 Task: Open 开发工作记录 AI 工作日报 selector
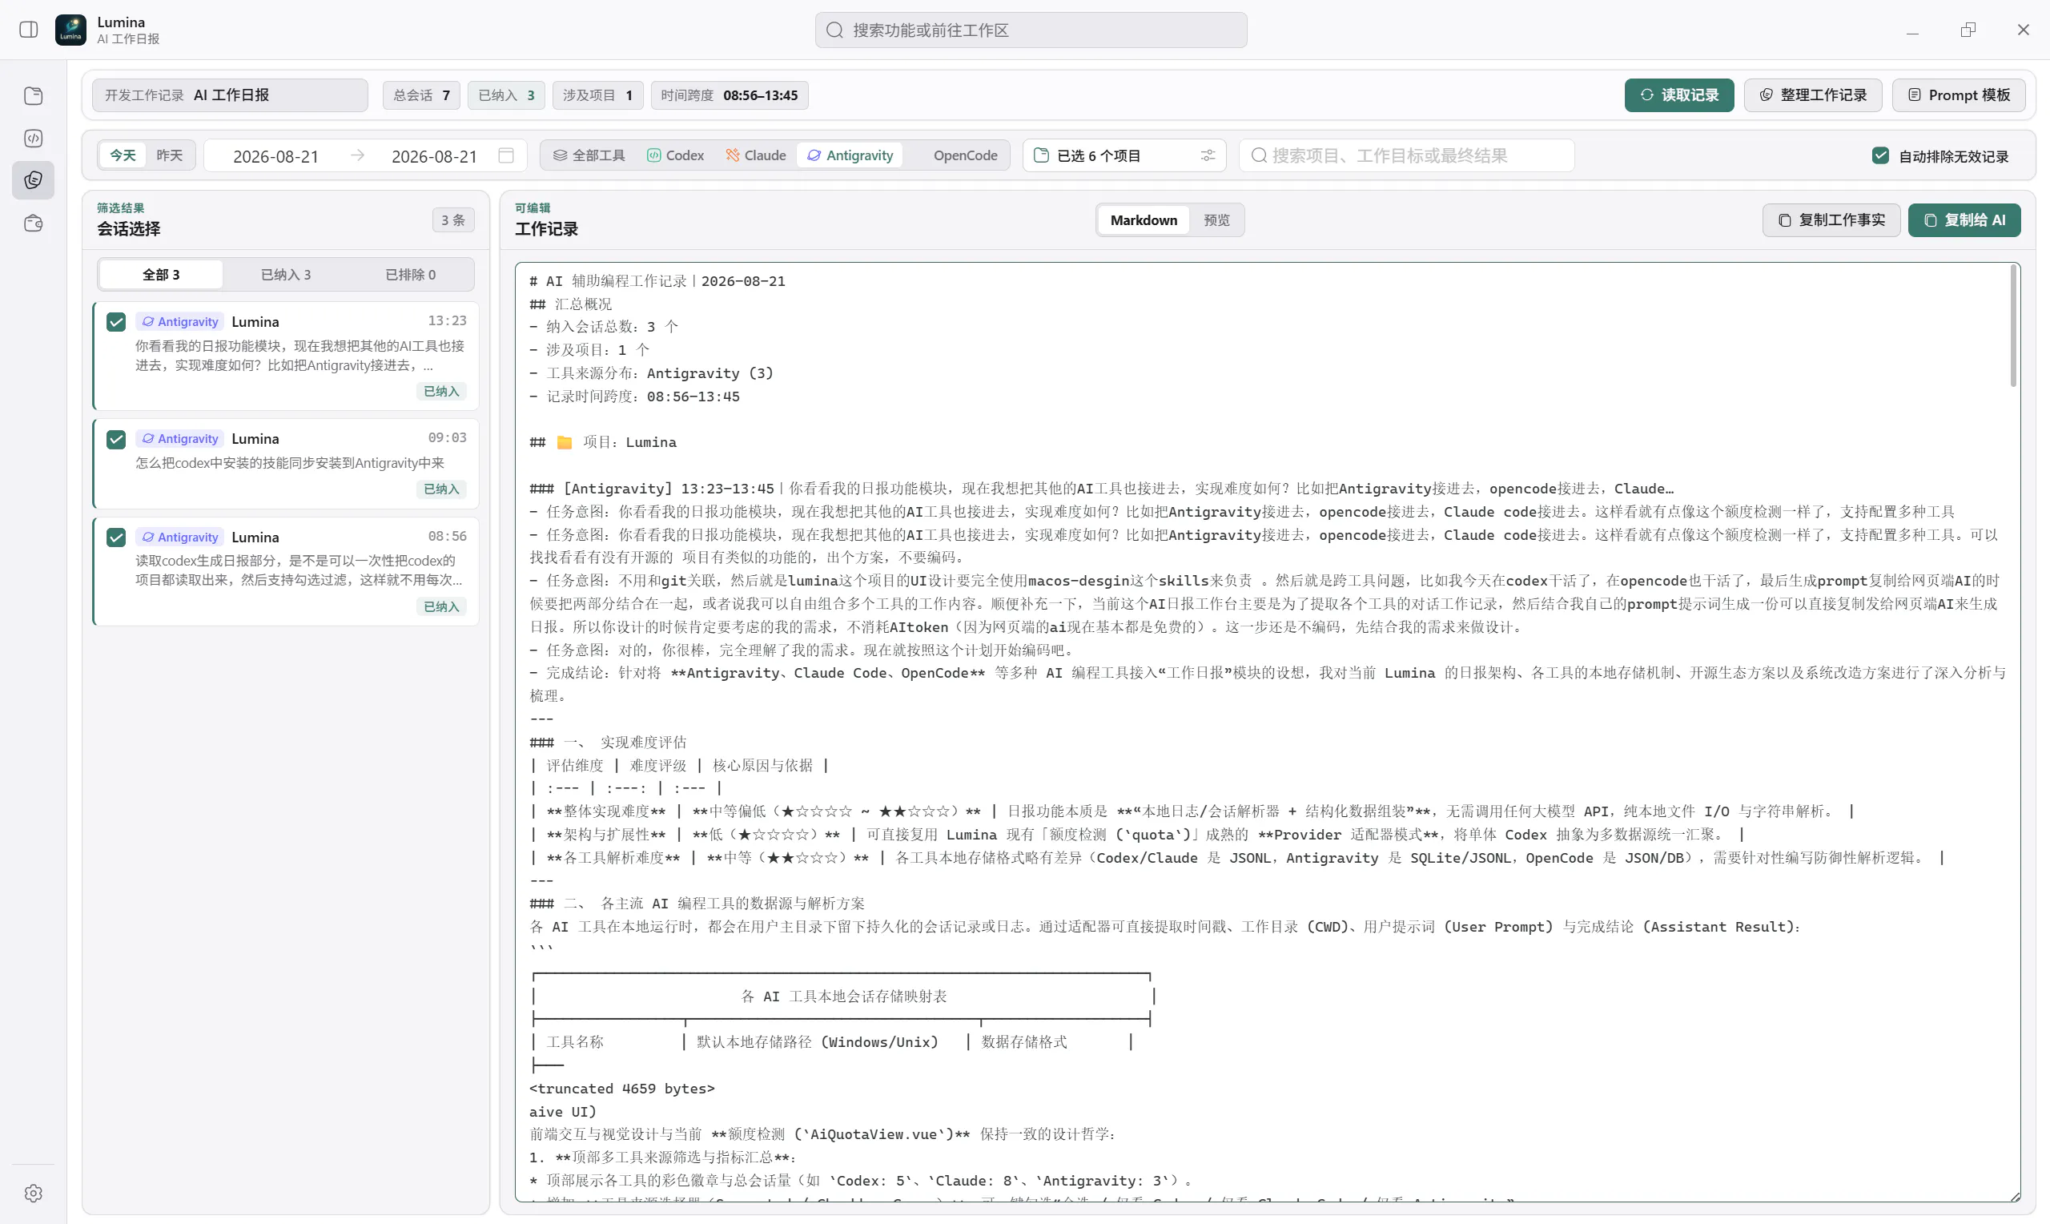coord(230,95)
